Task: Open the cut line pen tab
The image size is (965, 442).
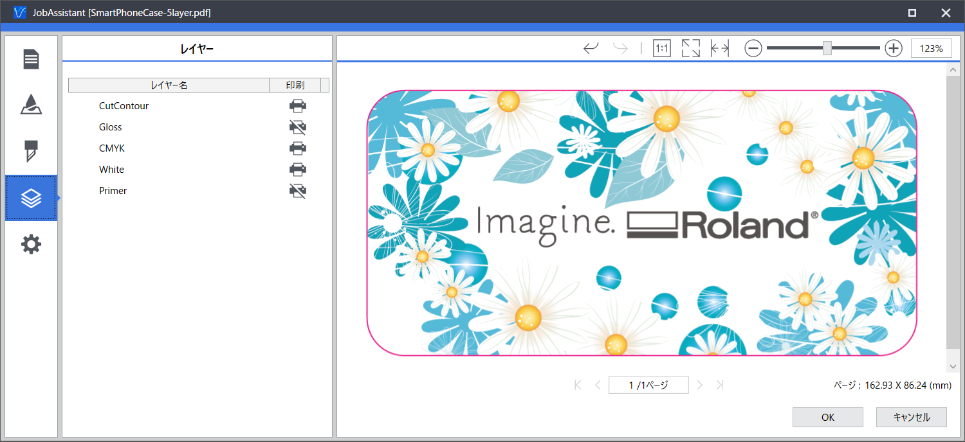Action: click(31, 152)
